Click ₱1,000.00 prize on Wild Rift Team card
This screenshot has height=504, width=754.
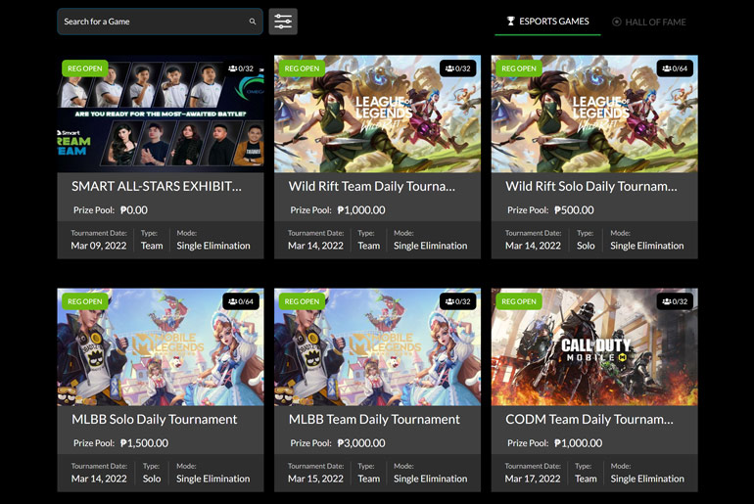coord(361,210)
